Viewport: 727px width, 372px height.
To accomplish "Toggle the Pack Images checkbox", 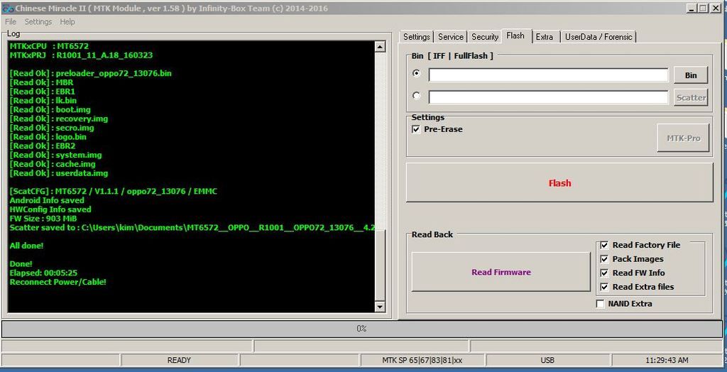I will click(x=604, y=259).
